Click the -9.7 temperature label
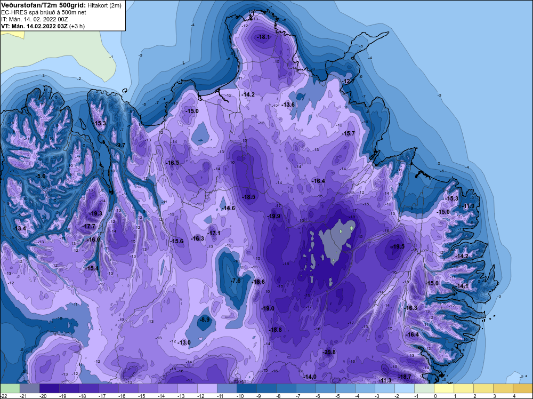The image size is (533, 399). pyautogui.click(x=120, y=145)
